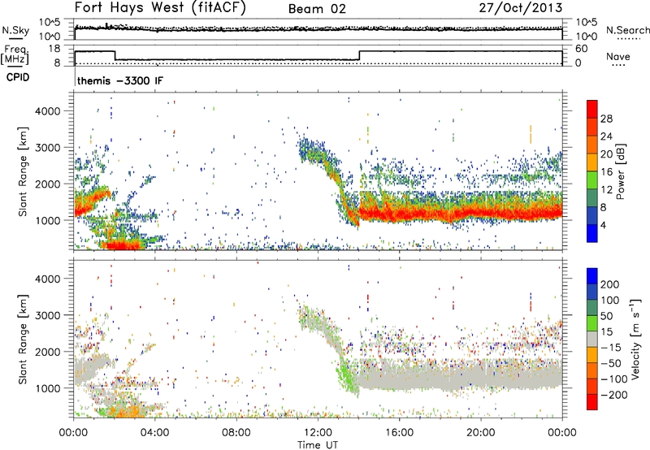This screenshot has width=650, height=450.
Task: Pick the bright blue bottom segment of Power colorbar
Action: [592, 233]
